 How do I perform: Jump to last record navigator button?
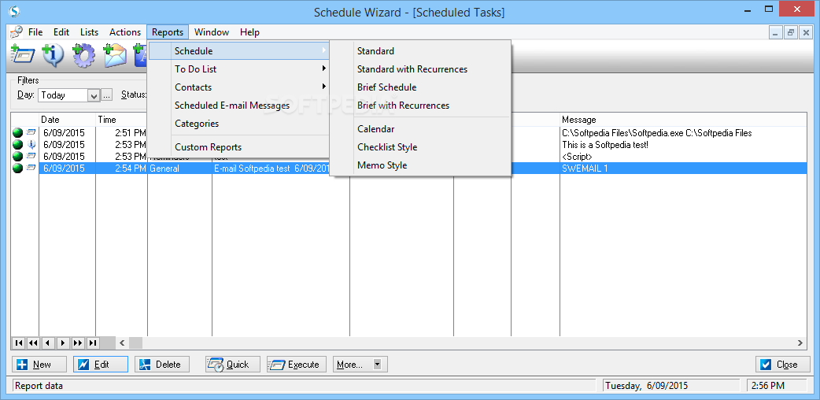coord(93,343)
